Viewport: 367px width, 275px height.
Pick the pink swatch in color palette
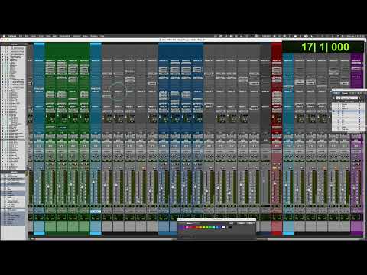pyautogui.click(x=187, y=228)
